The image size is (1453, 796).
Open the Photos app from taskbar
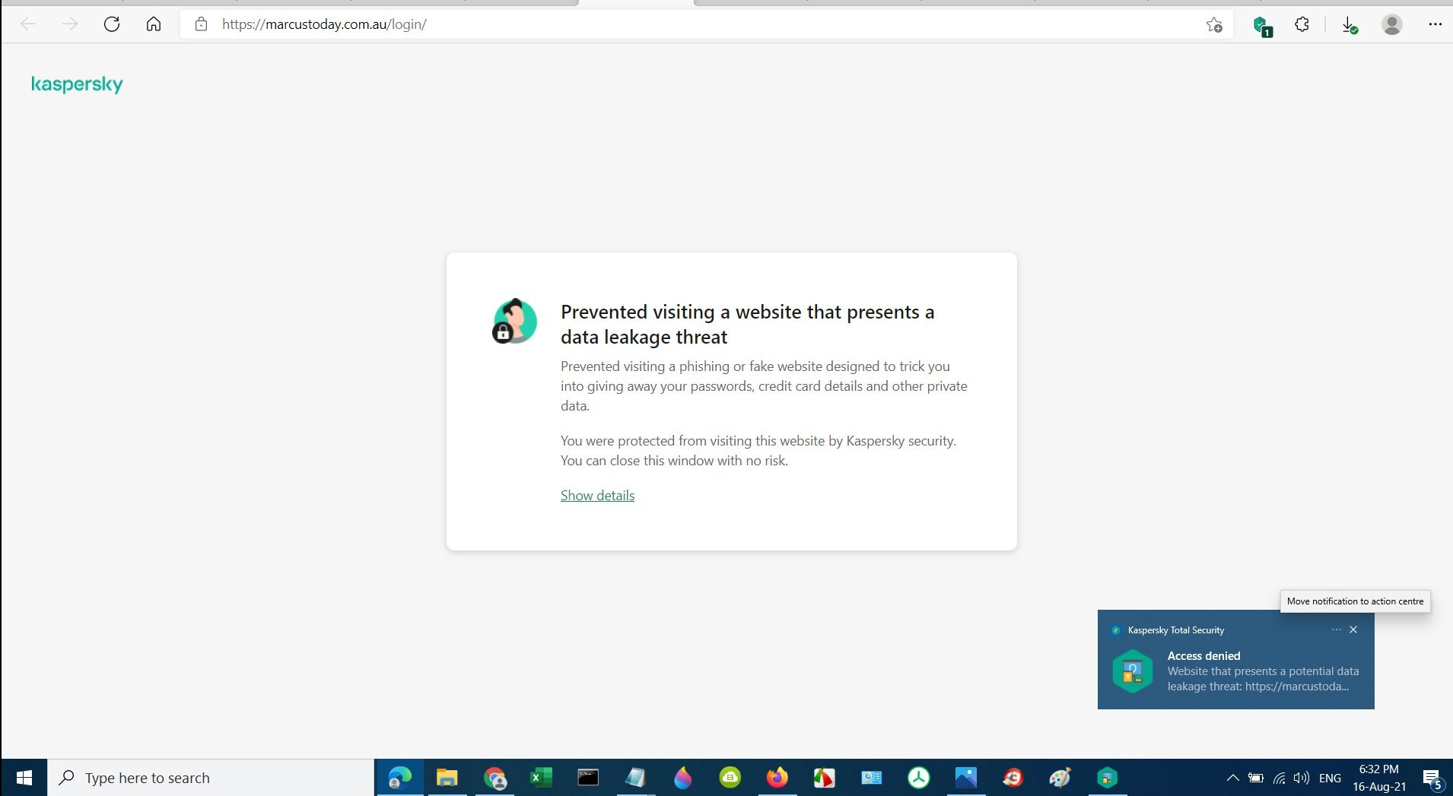pyautogui.click(x=966, y=778)
